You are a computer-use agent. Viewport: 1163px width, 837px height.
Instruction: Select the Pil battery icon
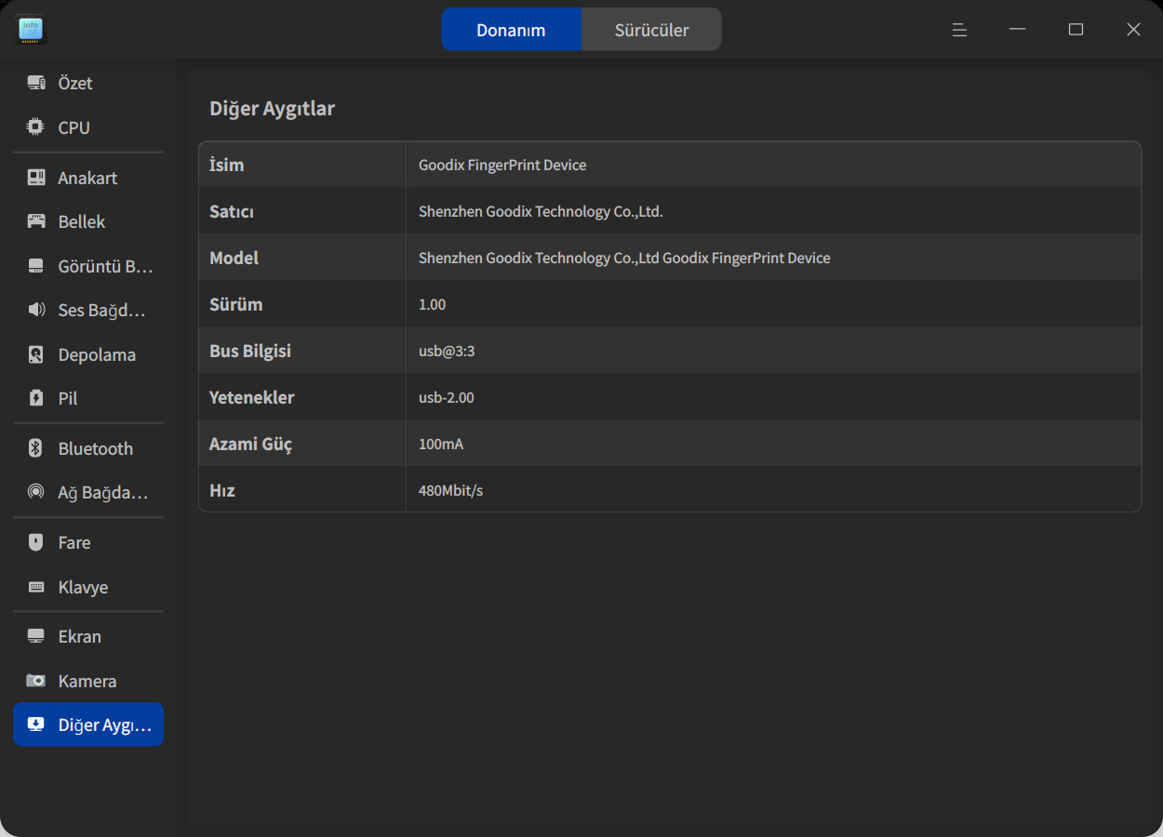coord(36,398)
